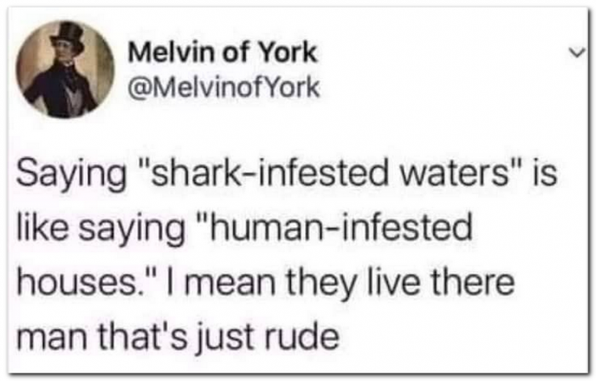Click the word "houses." in the tweet
Image resolution: width=596 pixels, height=381 pixels.
click(94, 281)
